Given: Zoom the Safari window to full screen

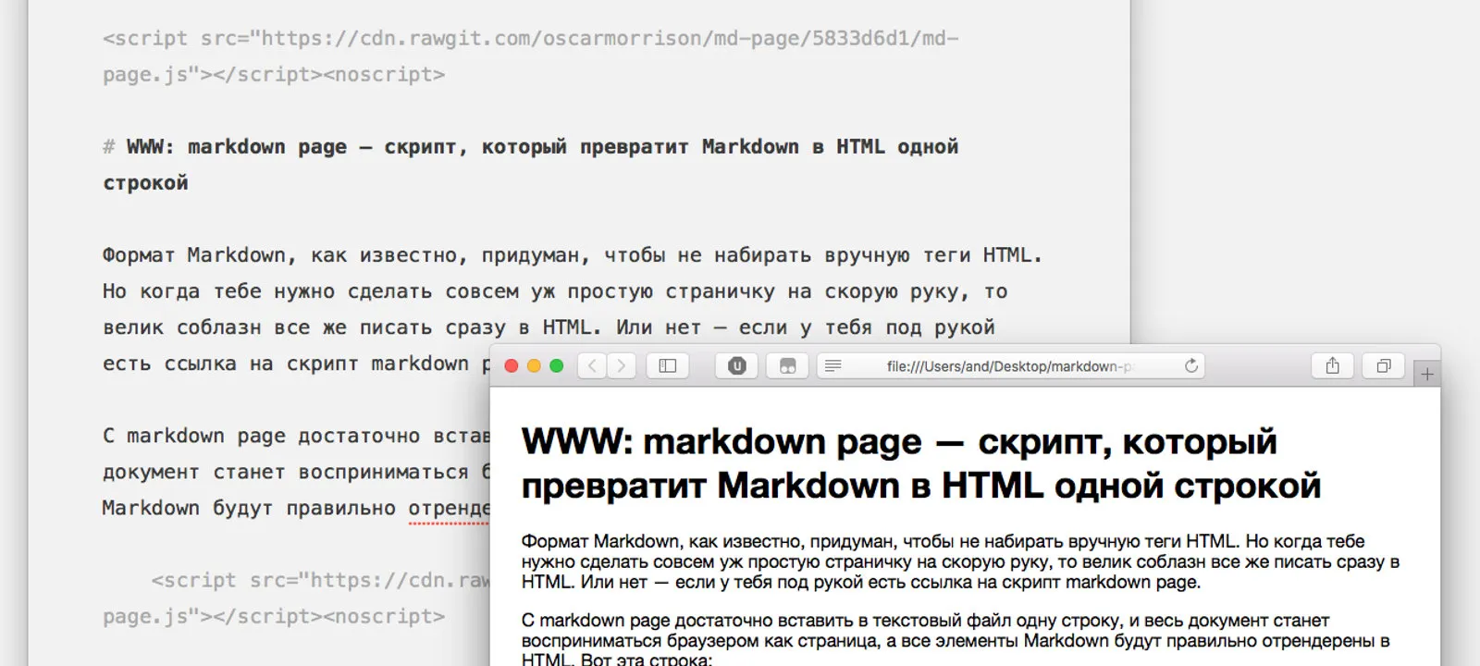Looking at the screenshot, I should pyautogui.click(x=557, y=365).
